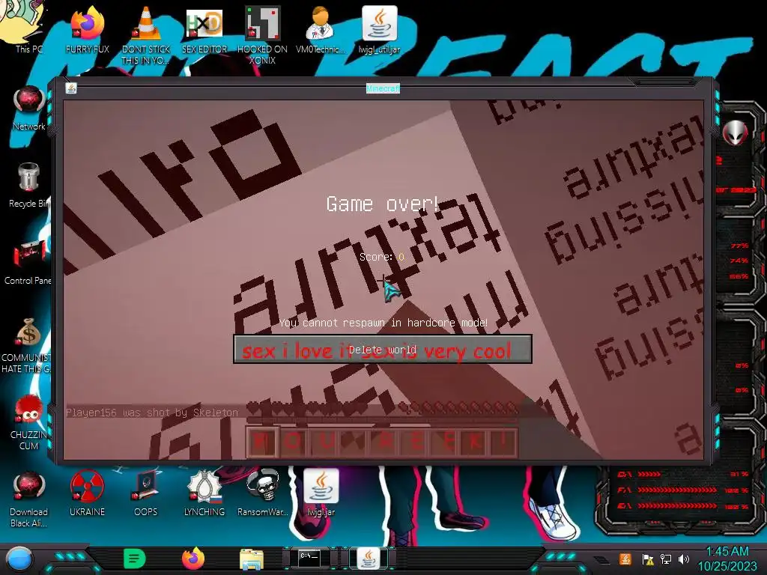Click the 66% reading in system gadget
Image resolution: width=767 pixels, height=575 pixels.
click(739, 277)
